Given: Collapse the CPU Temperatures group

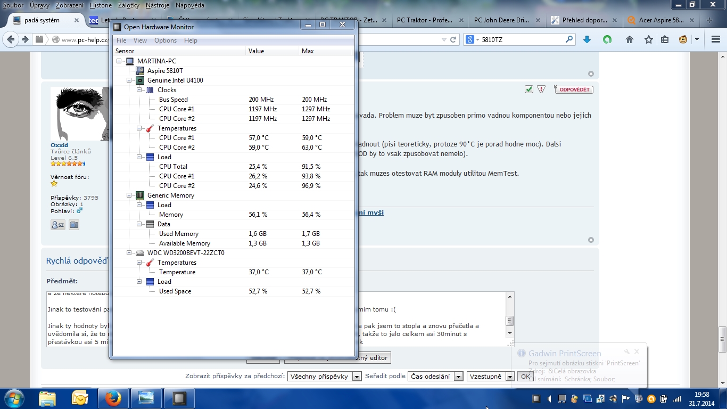Looking at the screenshot, I should (139, 128).
